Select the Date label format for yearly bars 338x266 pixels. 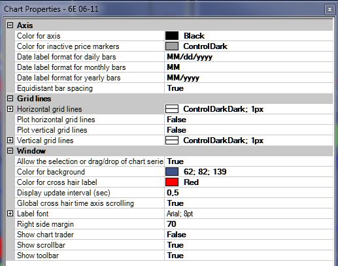point(69,78)
